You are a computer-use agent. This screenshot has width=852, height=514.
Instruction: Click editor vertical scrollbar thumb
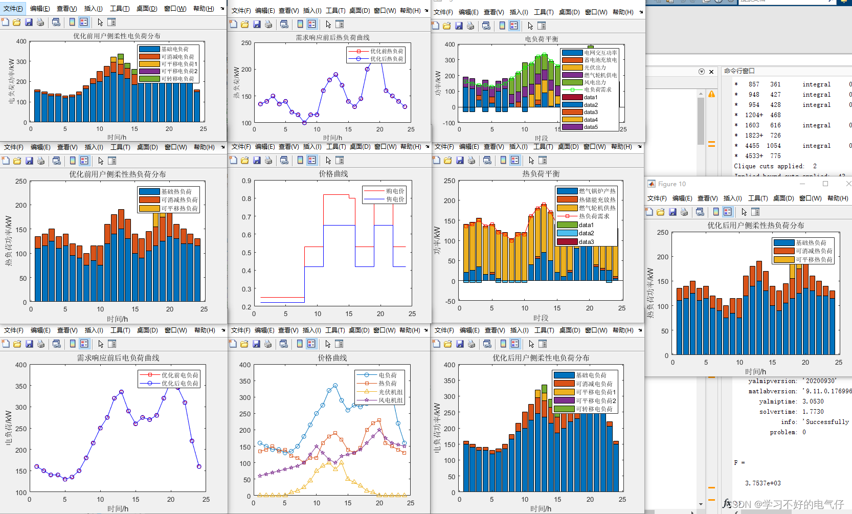[701, 121]
